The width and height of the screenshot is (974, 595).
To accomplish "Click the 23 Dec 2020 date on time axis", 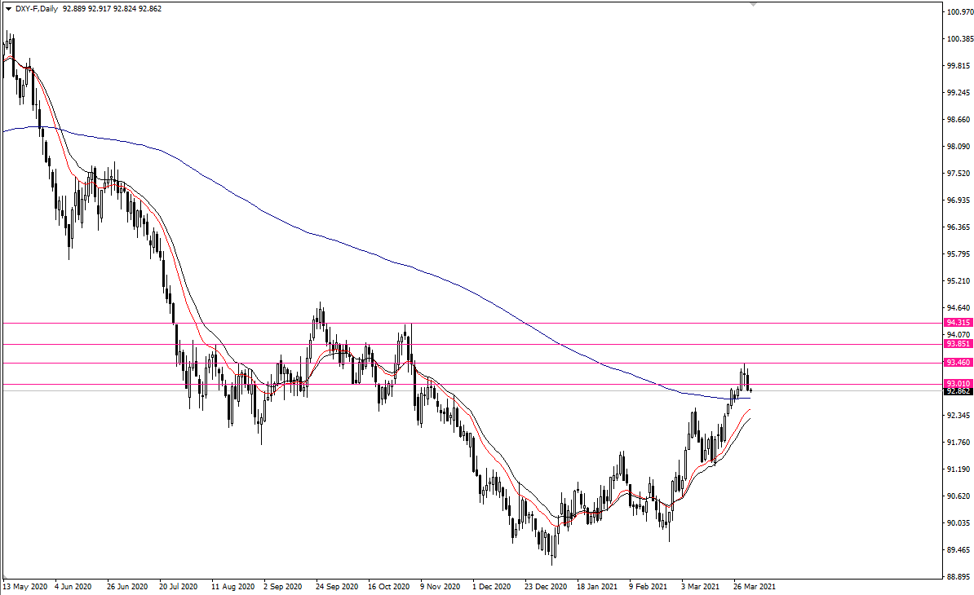I will [546, 586].
